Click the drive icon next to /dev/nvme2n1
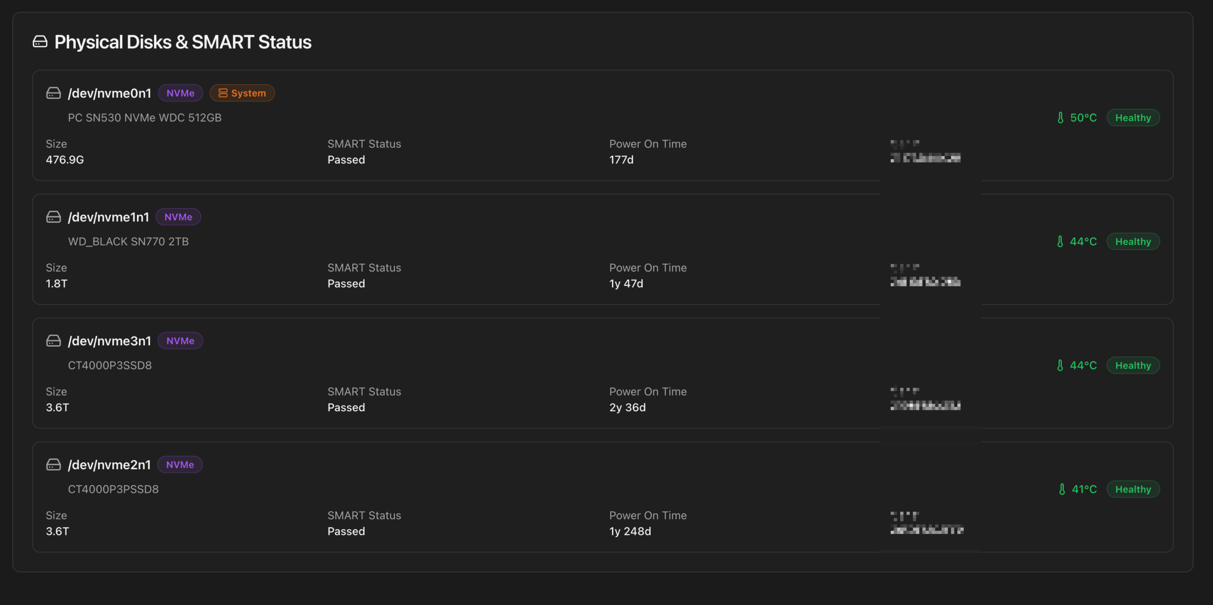Image resolution: width=1213 pixels, height=605 pixels. [54, 465]
